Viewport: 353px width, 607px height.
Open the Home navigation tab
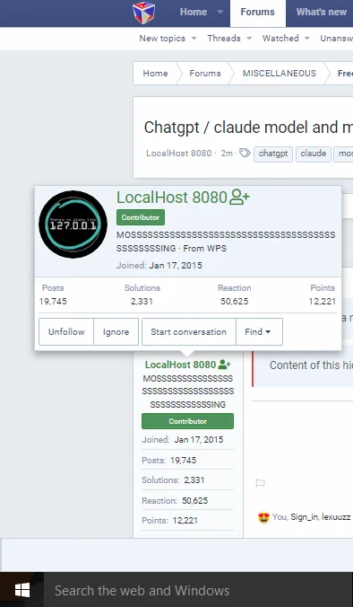point(194,12)
